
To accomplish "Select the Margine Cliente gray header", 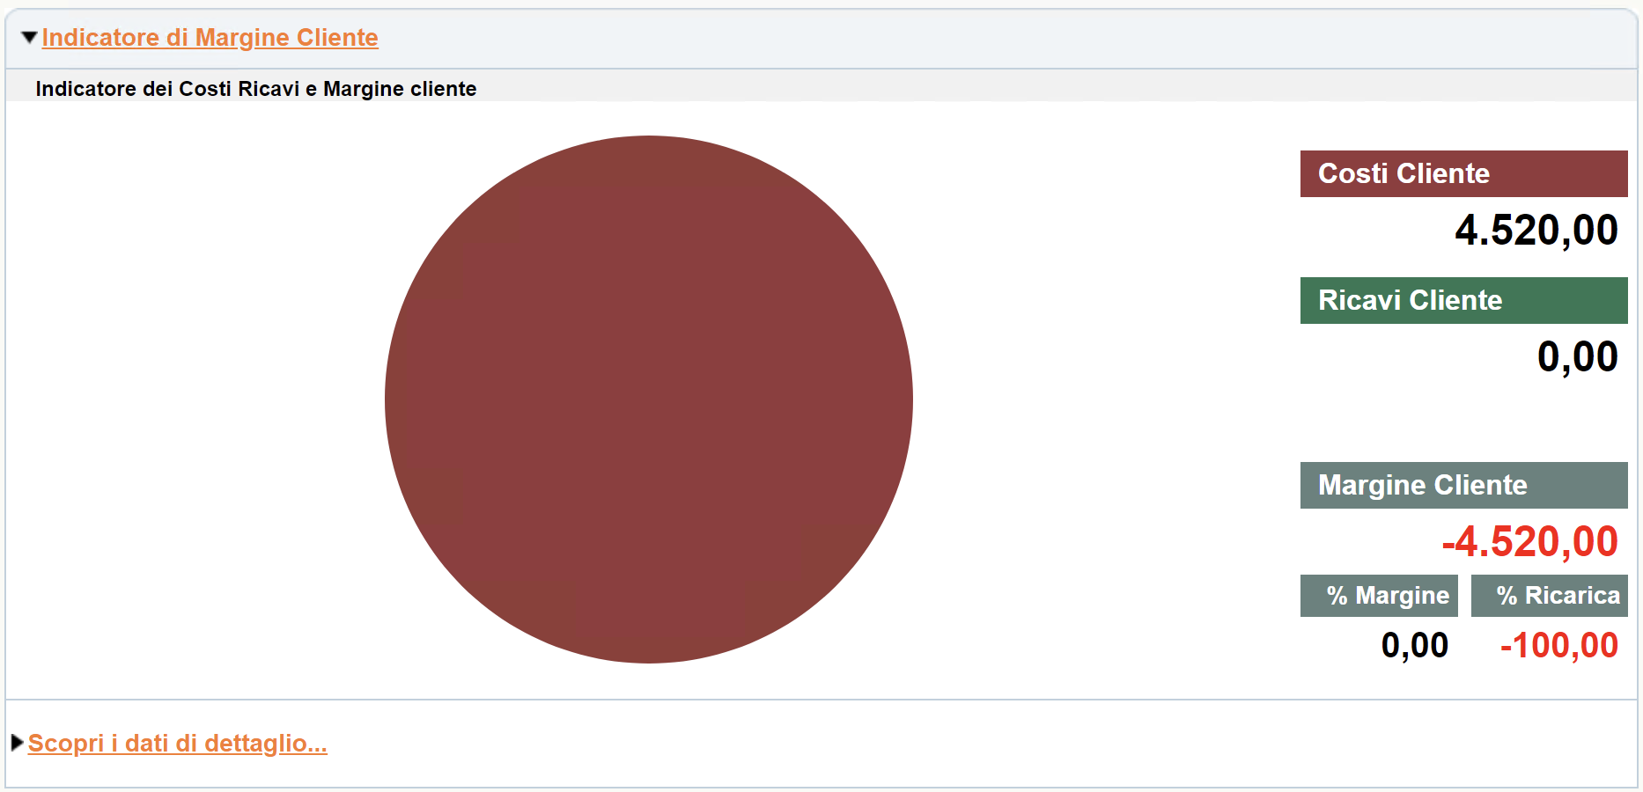I will [x=1463, y=485].
